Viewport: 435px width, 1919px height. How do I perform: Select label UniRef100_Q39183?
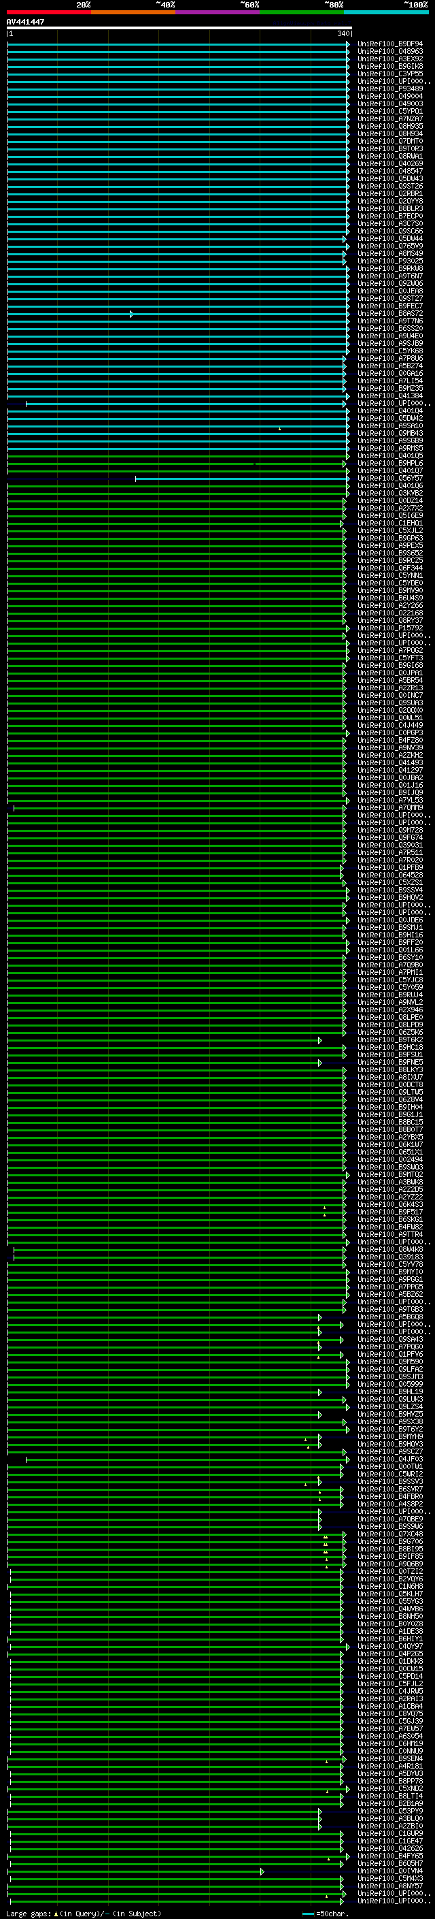390,1257
